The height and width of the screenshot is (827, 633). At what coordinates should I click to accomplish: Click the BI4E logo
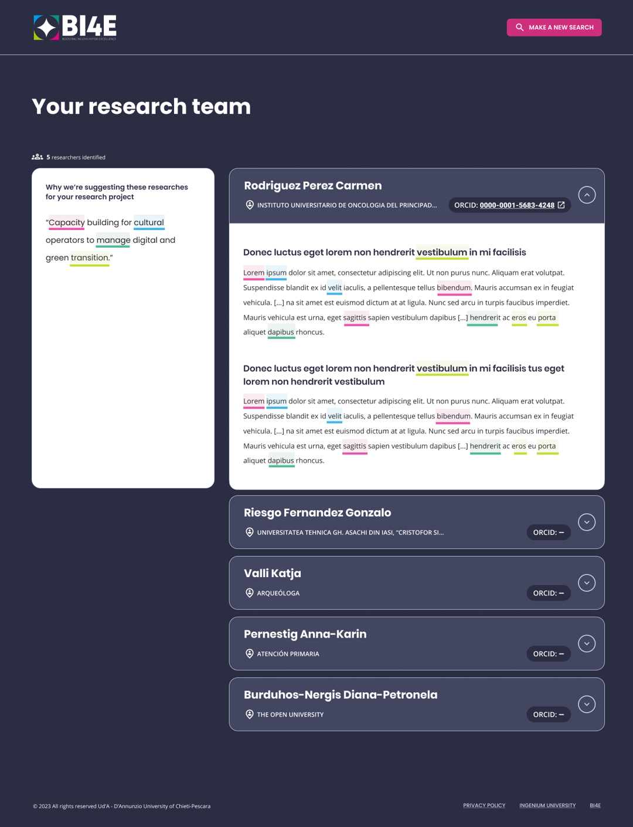[x=75, y=28]
